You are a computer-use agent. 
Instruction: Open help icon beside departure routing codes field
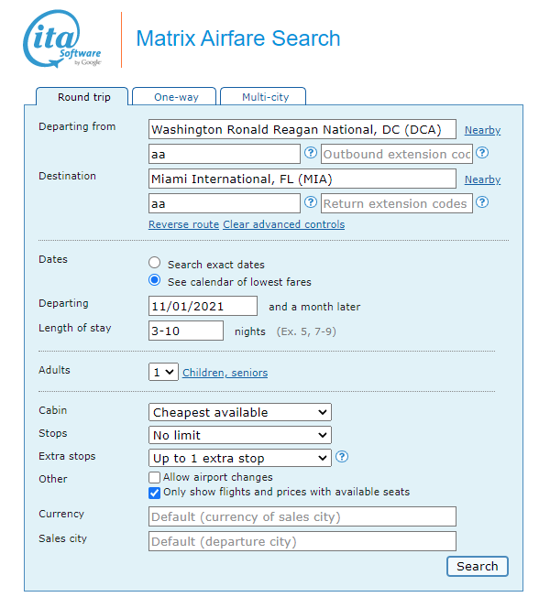coord(311,153)
